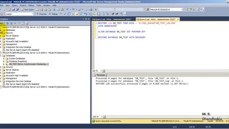The height and width of the screenshot is (129, 229).
Task: Open the File Open folder icon
Action: tap(9, 10)
